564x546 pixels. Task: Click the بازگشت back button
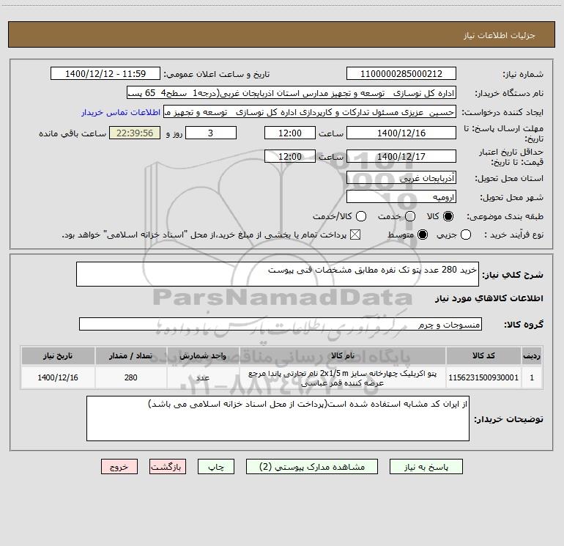[x=168, y=466]
